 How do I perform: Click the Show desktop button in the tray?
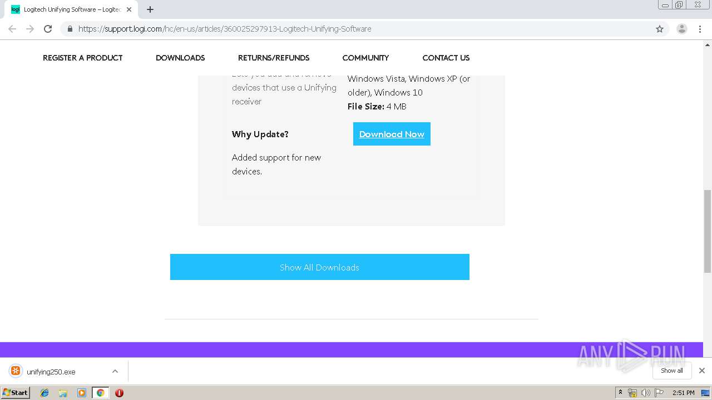706,393
